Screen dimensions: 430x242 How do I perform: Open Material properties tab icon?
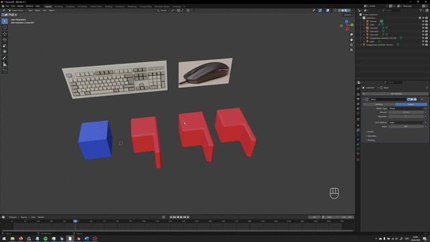[358, 154]
